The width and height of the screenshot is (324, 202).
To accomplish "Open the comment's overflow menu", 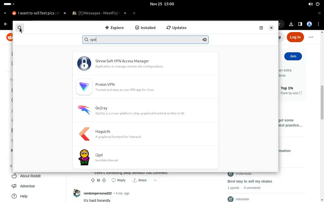I will (155, 180).
